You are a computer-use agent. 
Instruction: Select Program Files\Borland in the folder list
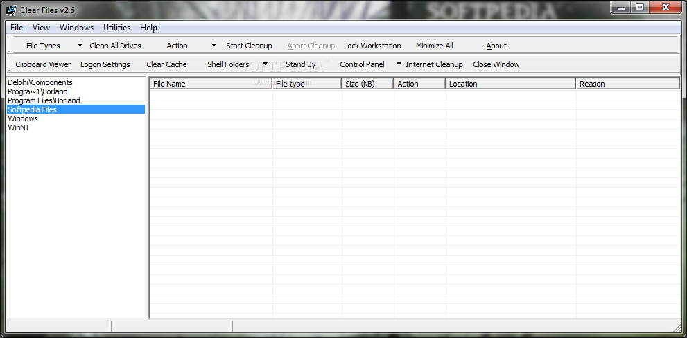click(76, 100)
